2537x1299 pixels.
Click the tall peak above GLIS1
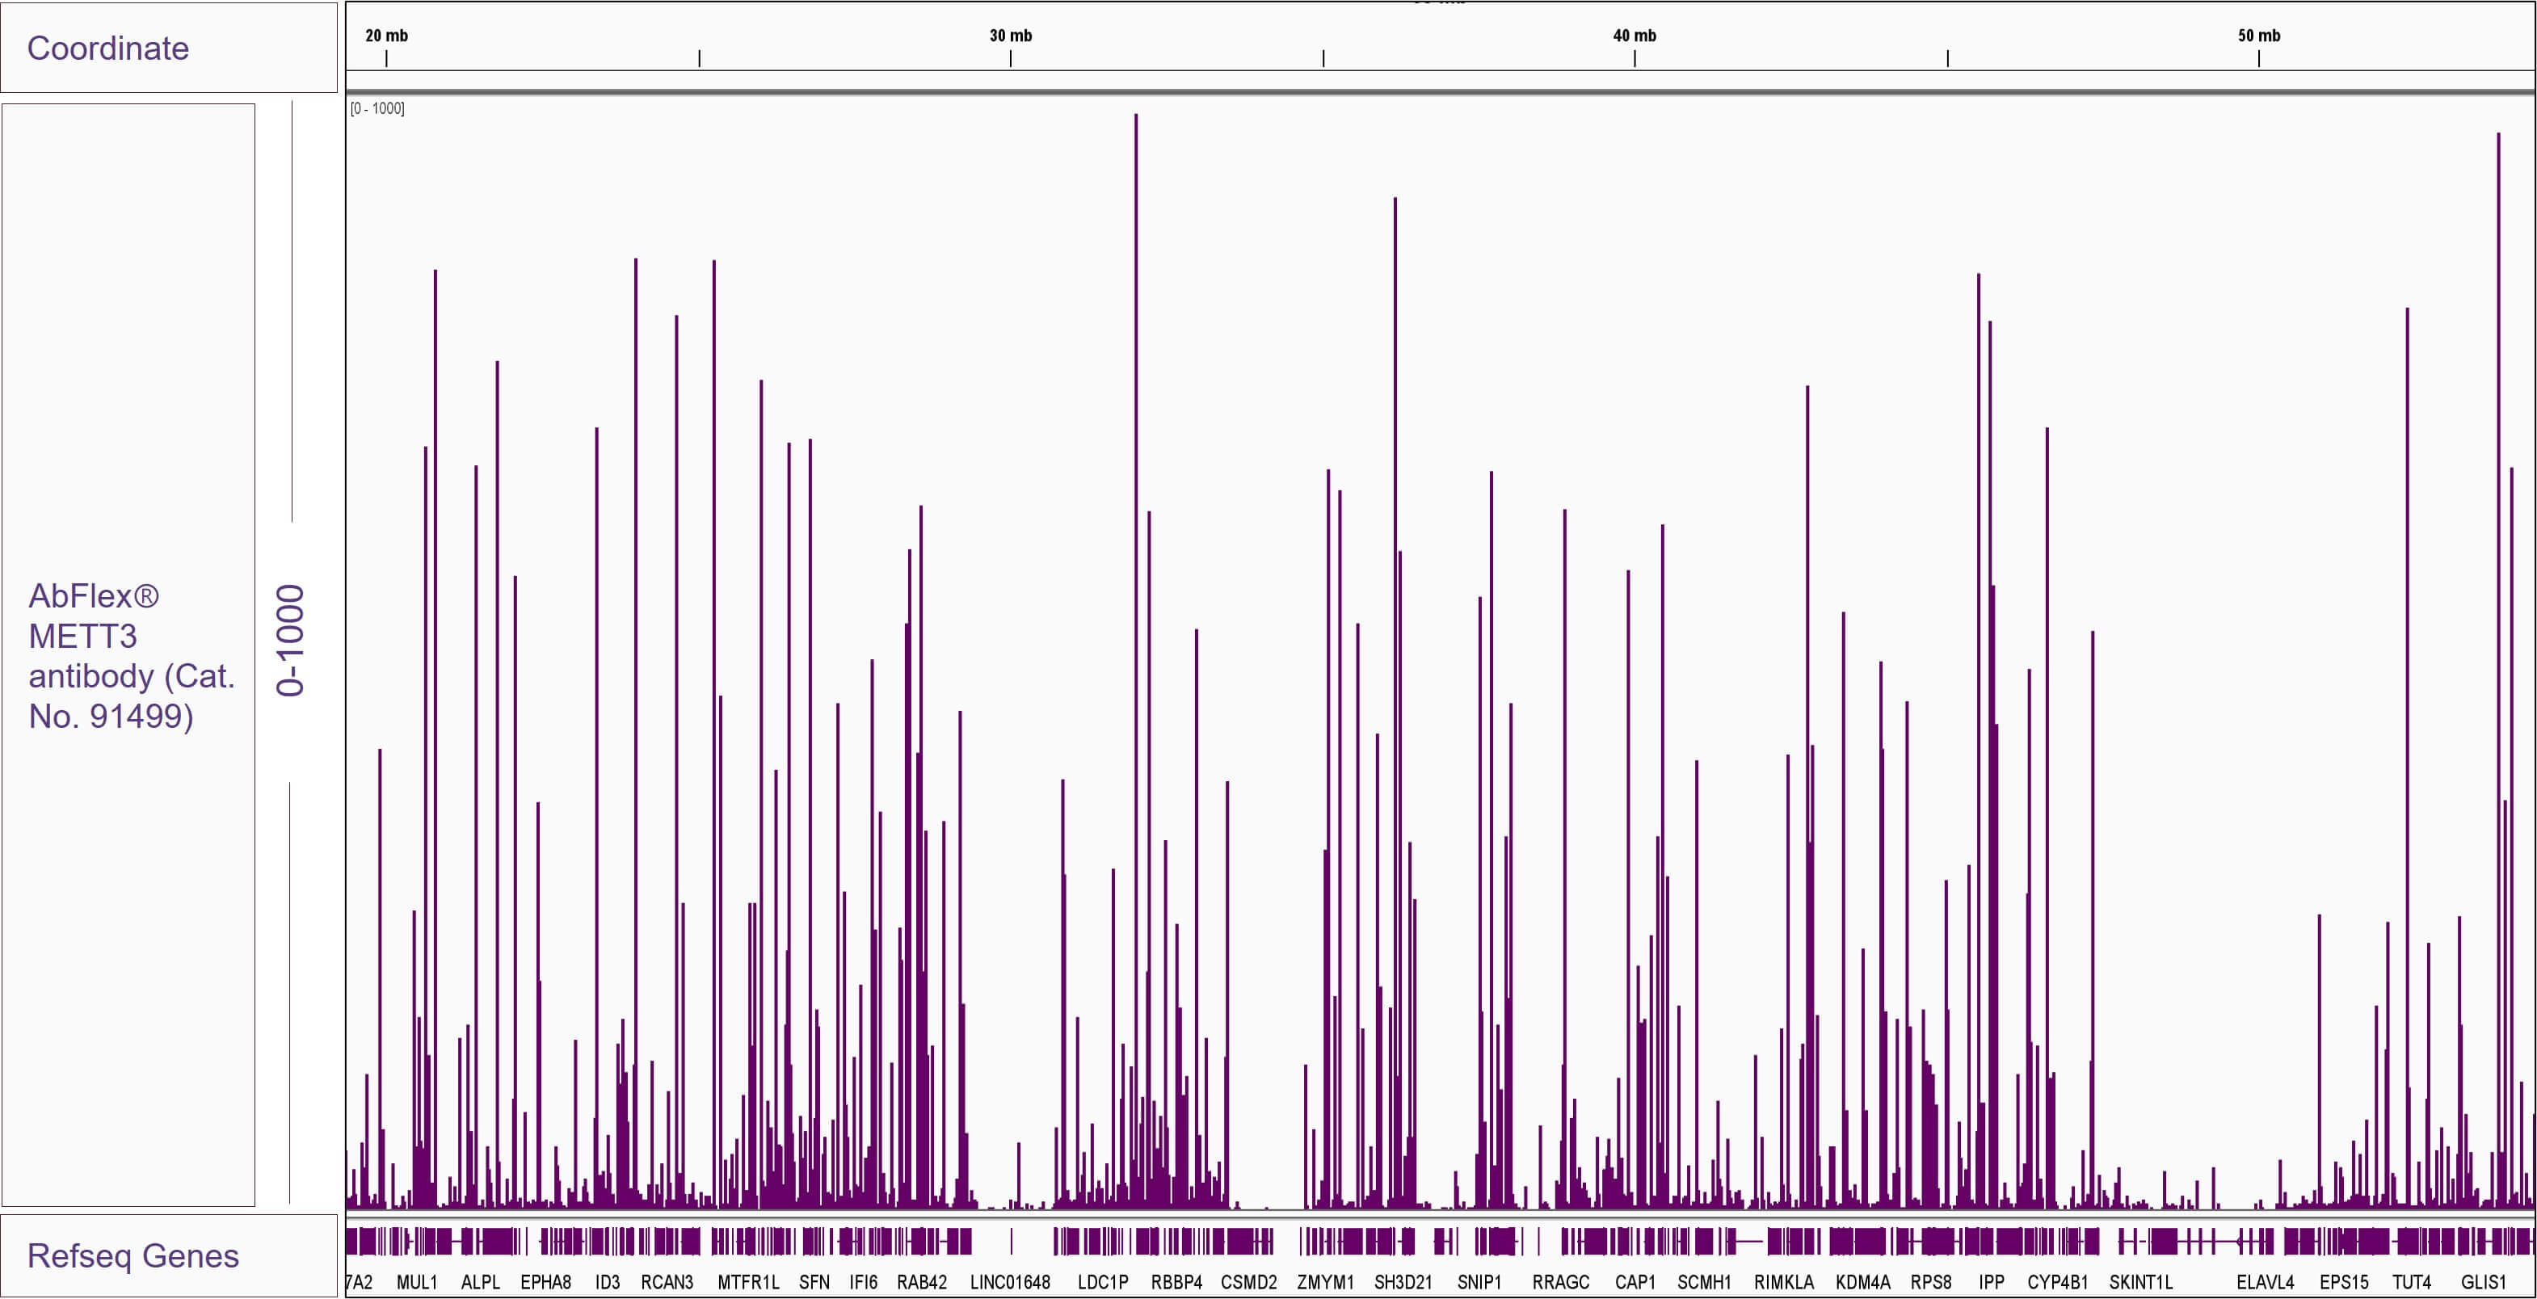click(x=2498, y=670)
